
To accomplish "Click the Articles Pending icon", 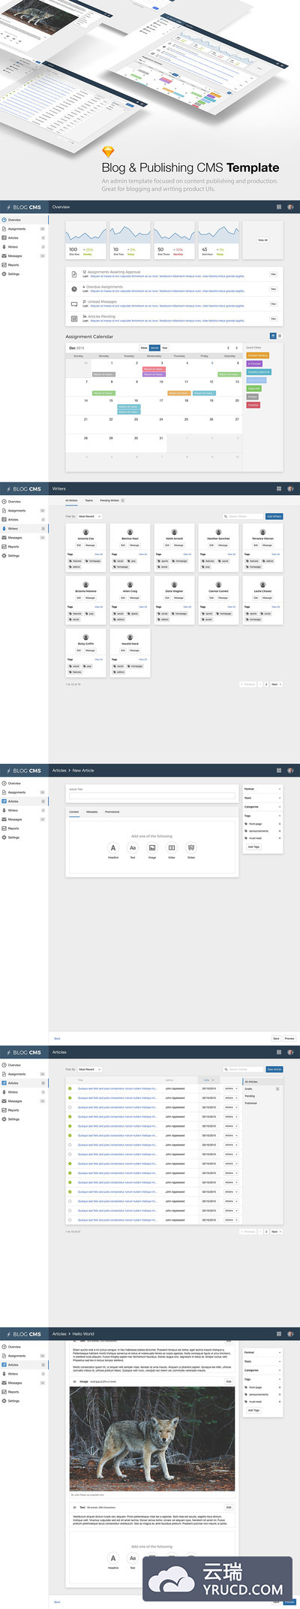I will pos(73,318).
